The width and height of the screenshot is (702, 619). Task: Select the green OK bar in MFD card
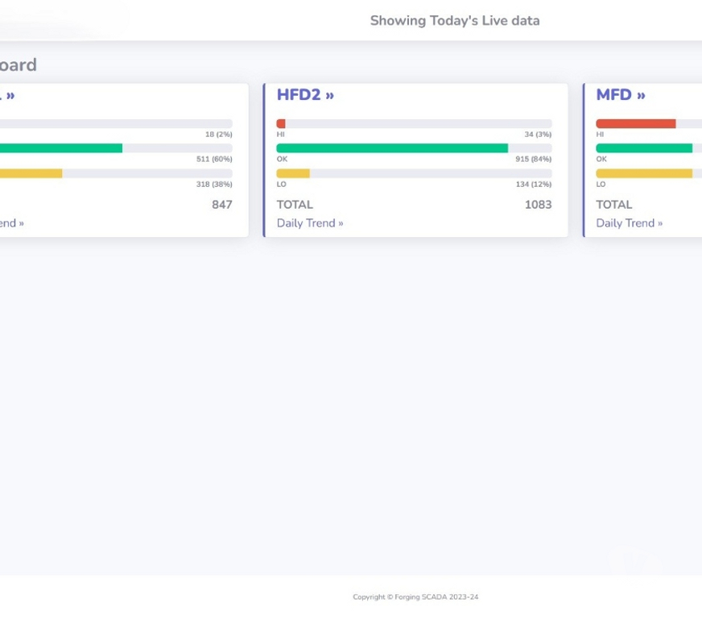(643, 148)
